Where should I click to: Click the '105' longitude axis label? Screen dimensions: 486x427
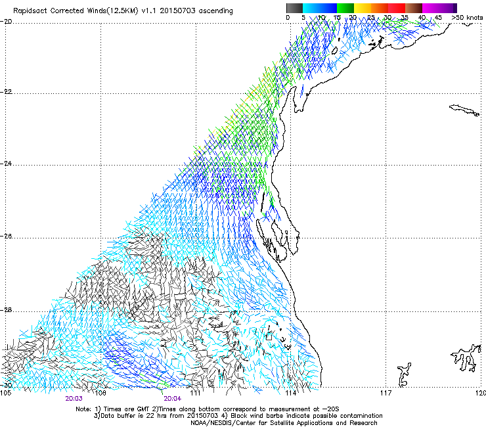pos(5,393)
